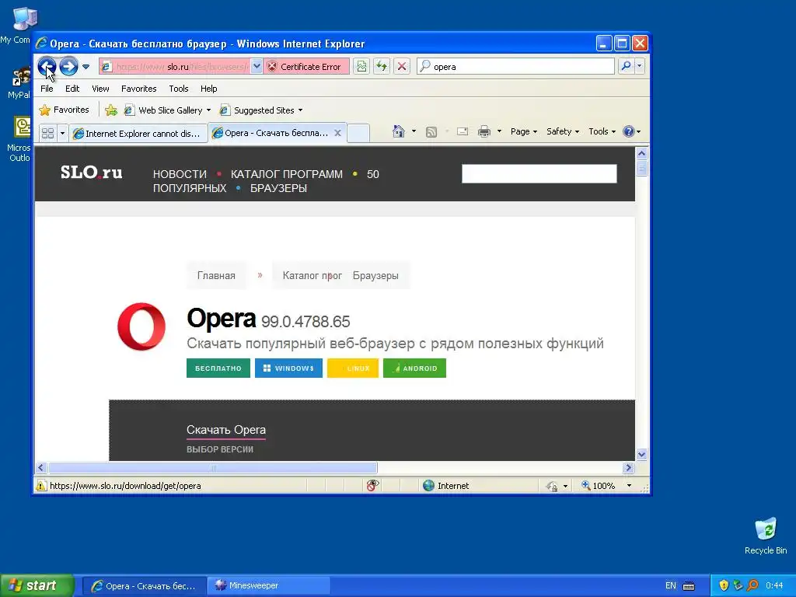Print the page with printer icon
The width and height of the screenshot is (796, 597).
(484, 131)
